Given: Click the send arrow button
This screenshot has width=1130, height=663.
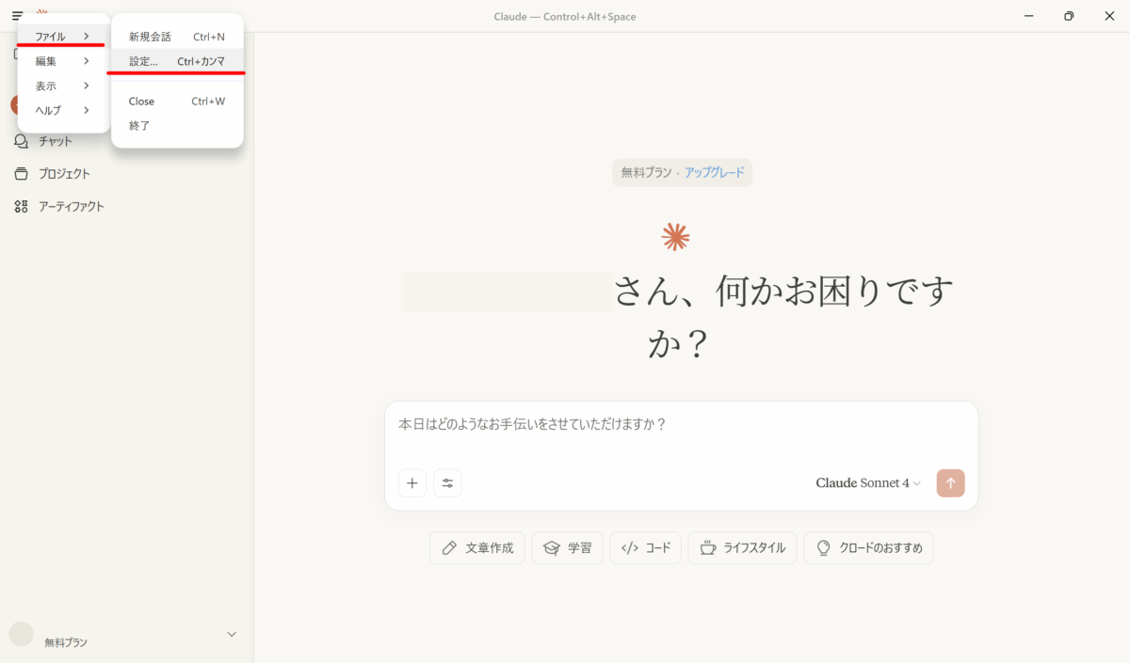Looking at the screenshot, I should [x=951, y=483].
